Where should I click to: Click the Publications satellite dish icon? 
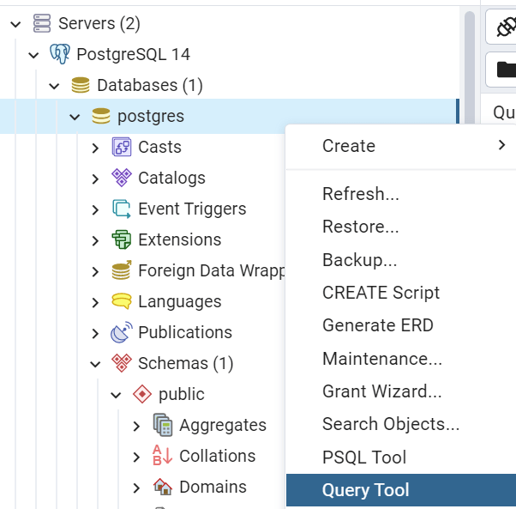click(x=122, y=332)
